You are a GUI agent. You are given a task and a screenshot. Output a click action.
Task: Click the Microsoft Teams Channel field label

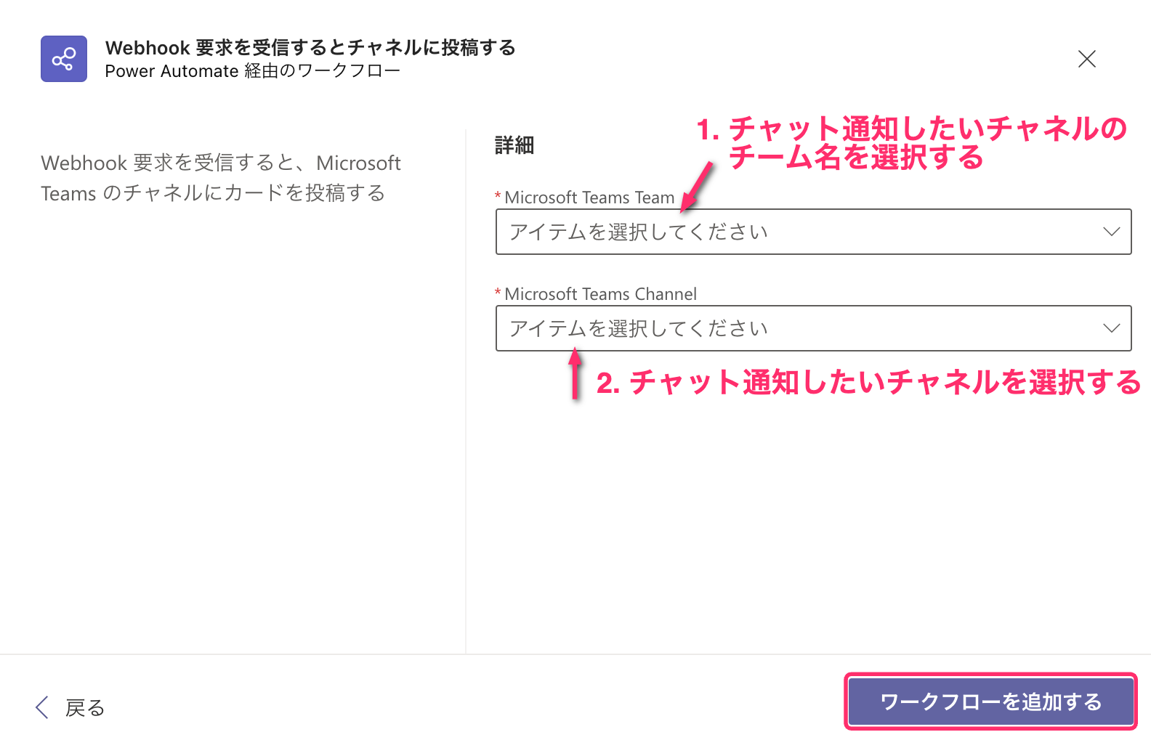coord(600,294)
